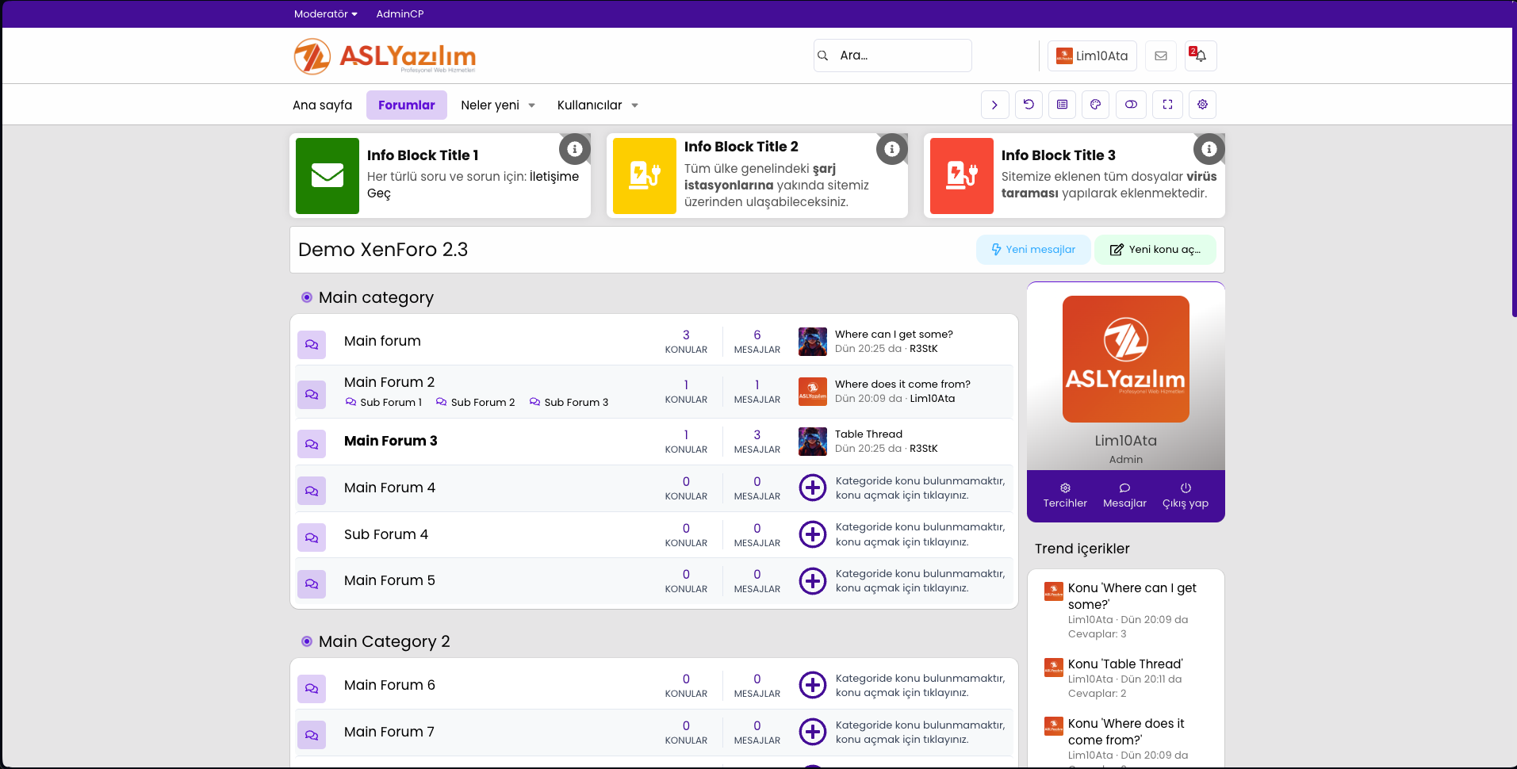Image resolution: width=1517 pixels, height=769 pixels.
Task: Expand the Neler yeni dropdown arrow
Action: [531, 105]
